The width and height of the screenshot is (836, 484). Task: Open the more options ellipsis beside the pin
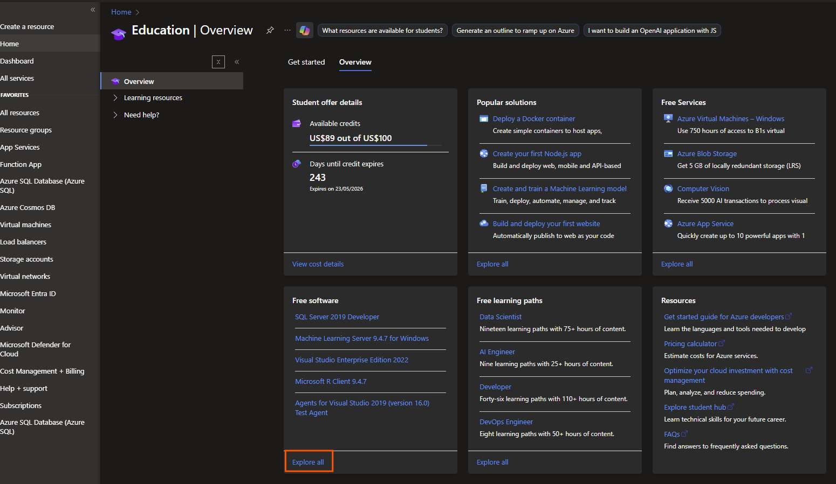tap(287, 30)
